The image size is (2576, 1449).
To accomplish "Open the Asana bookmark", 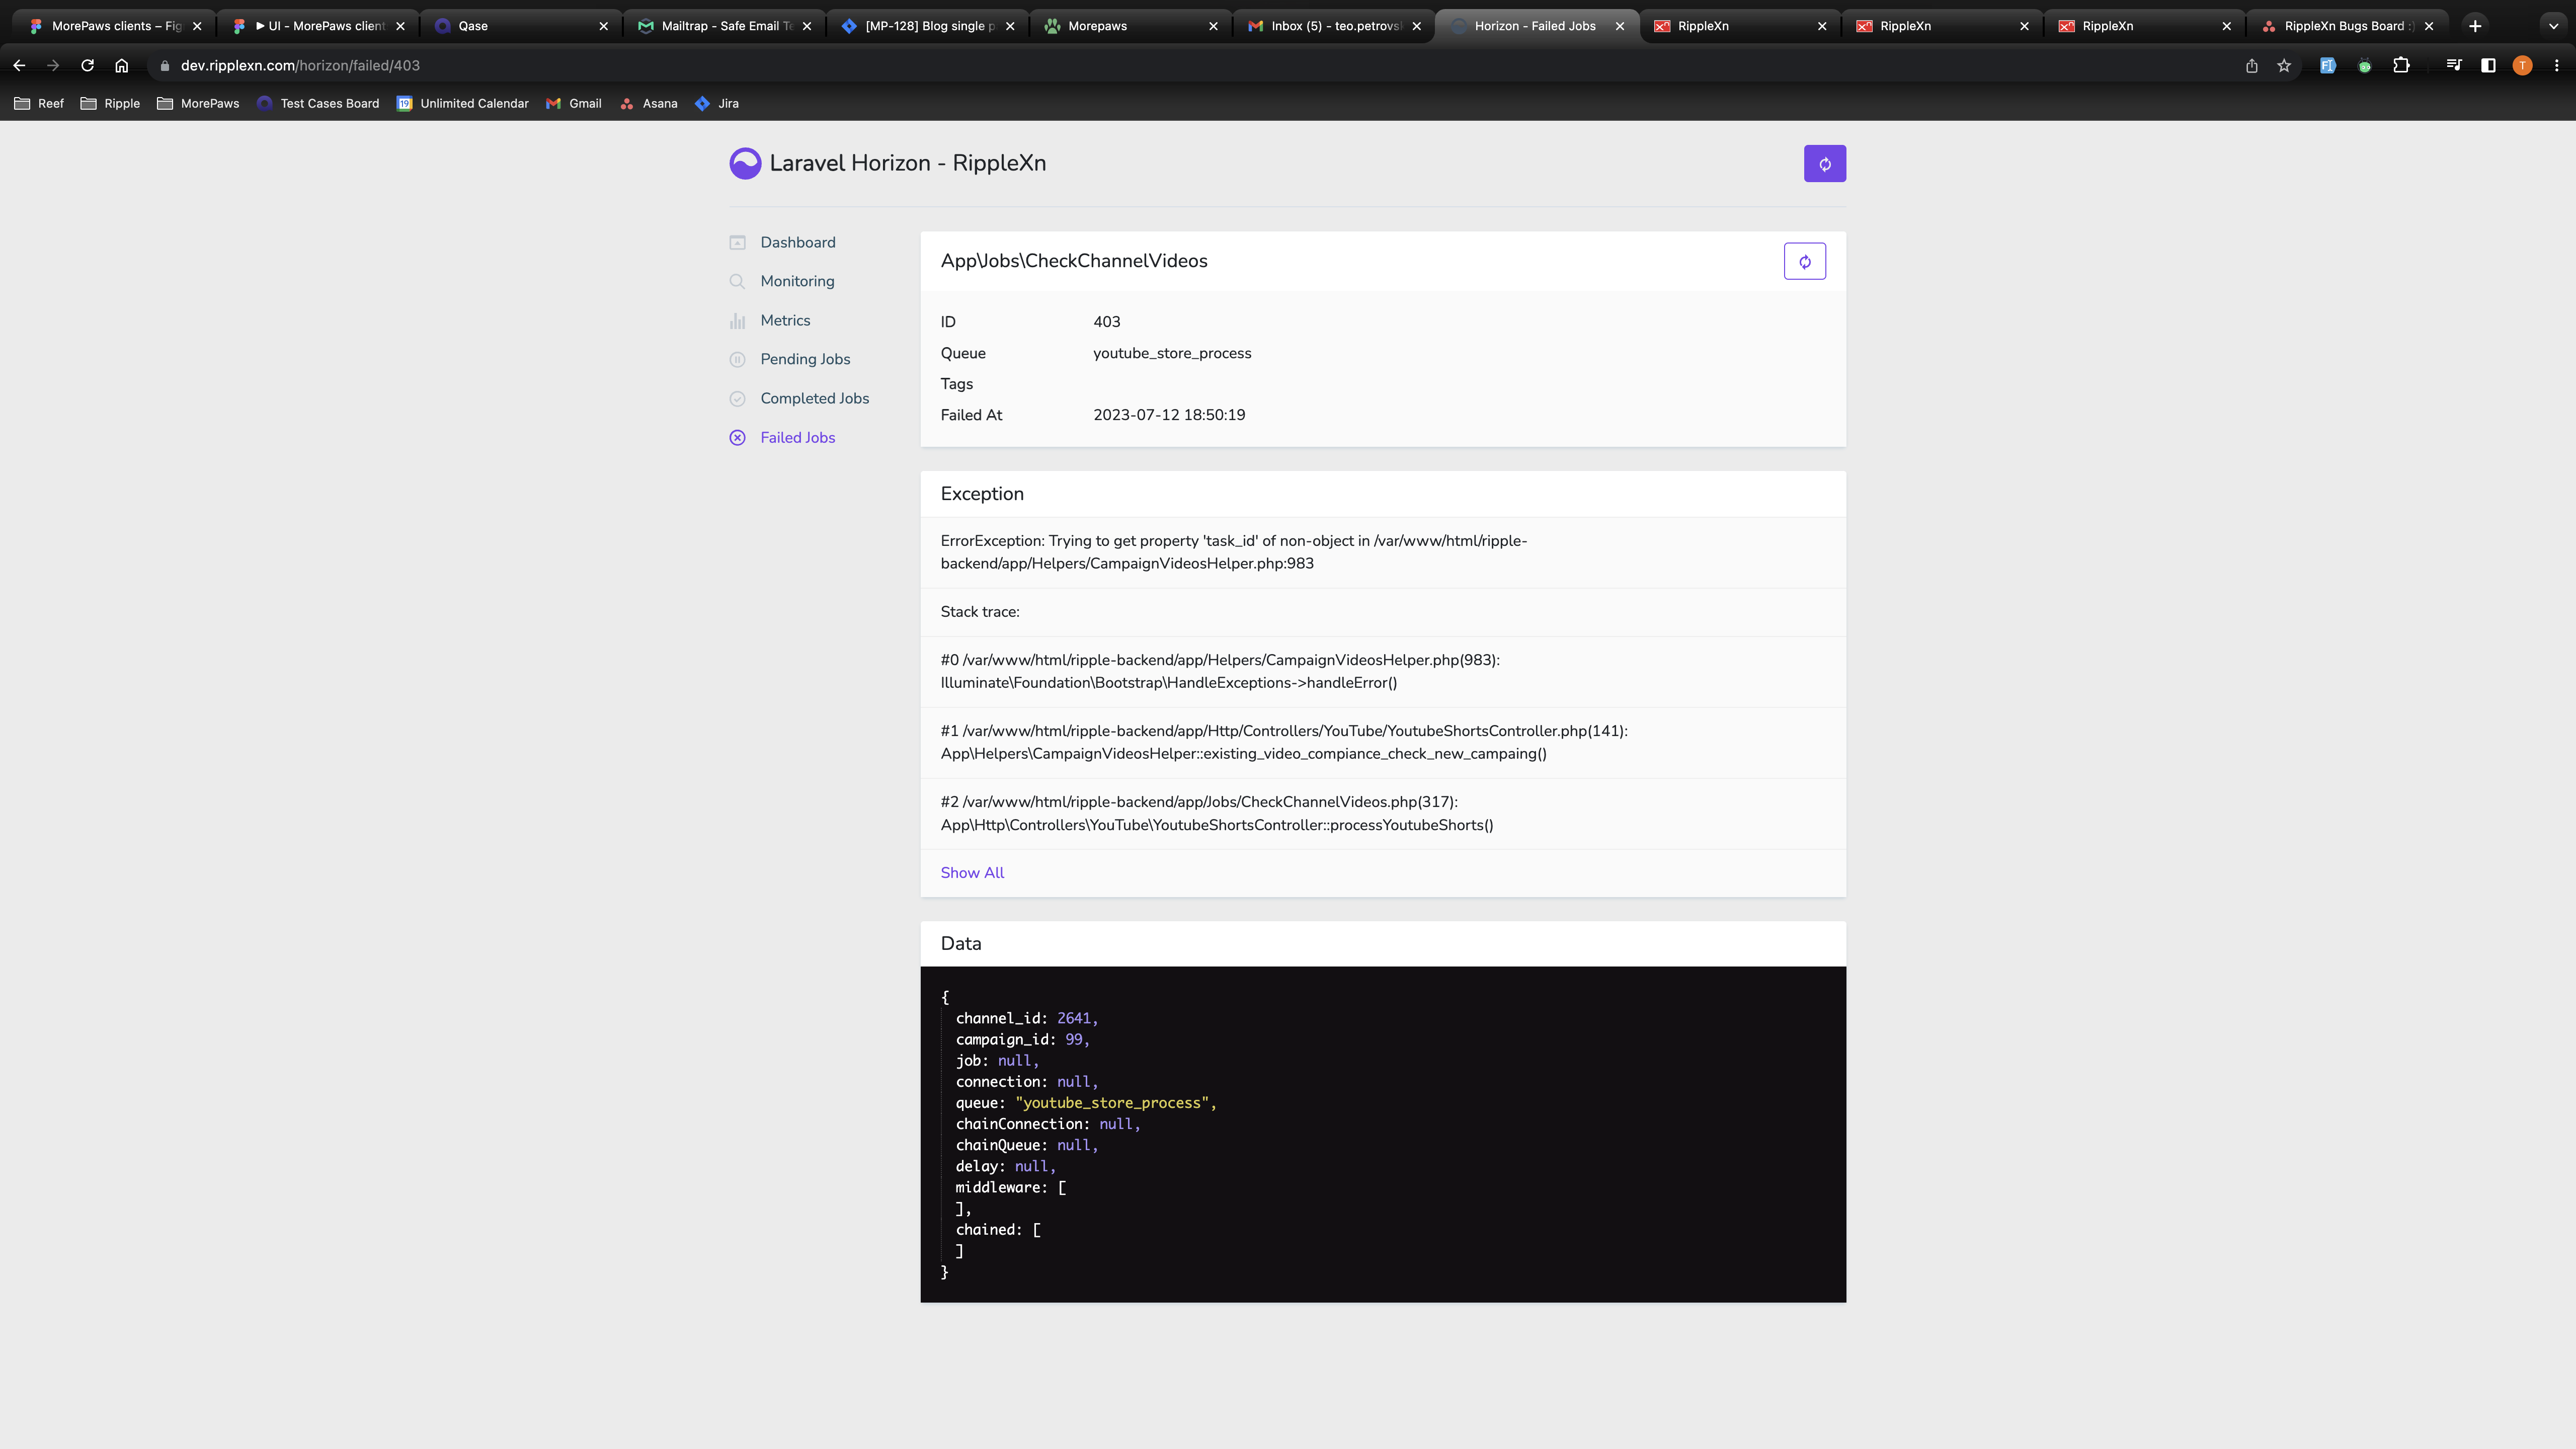I will (x=648, y=103).
